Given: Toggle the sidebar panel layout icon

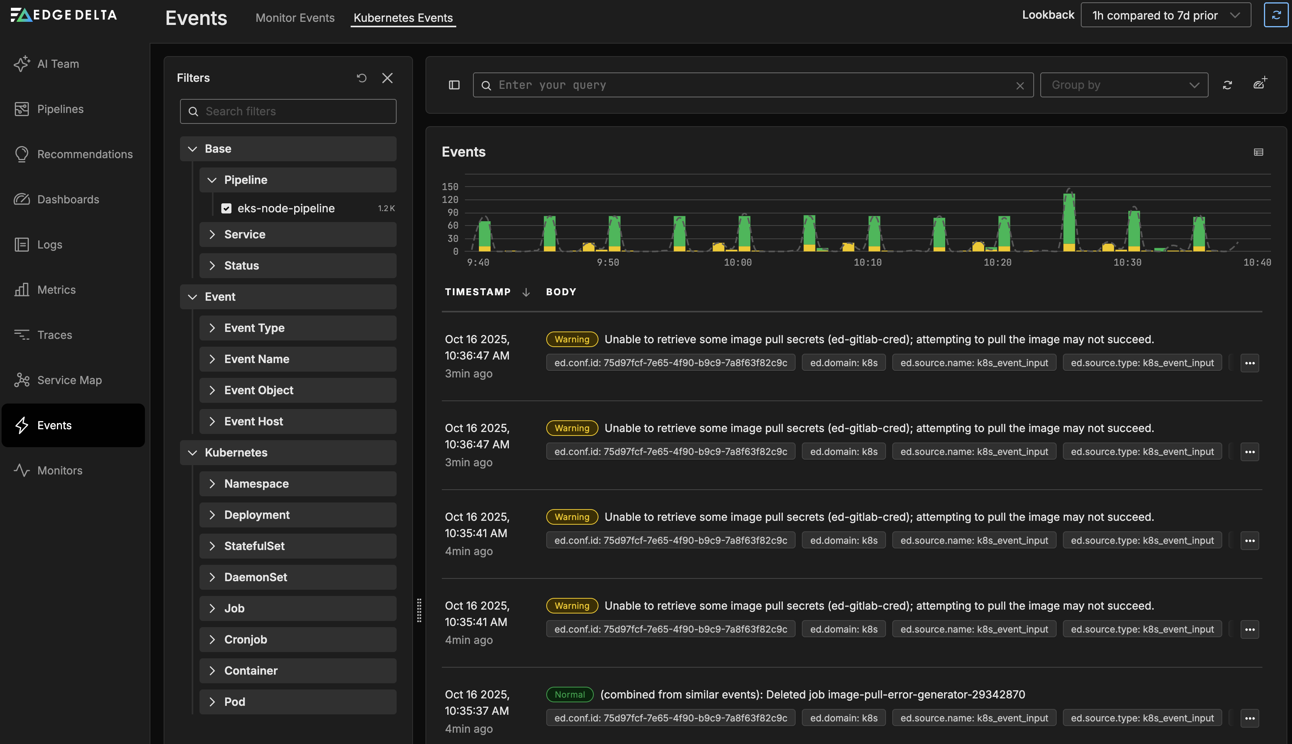Looking at the screenshot, I should click(x=454, y=85).
